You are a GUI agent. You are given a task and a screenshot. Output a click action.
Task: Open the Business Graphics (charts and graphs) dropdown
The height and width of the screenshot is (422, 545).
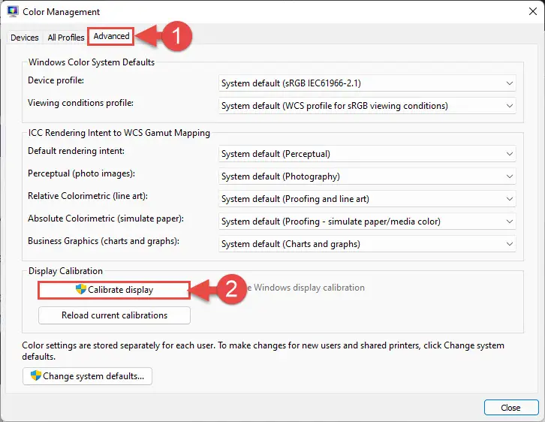367,244
